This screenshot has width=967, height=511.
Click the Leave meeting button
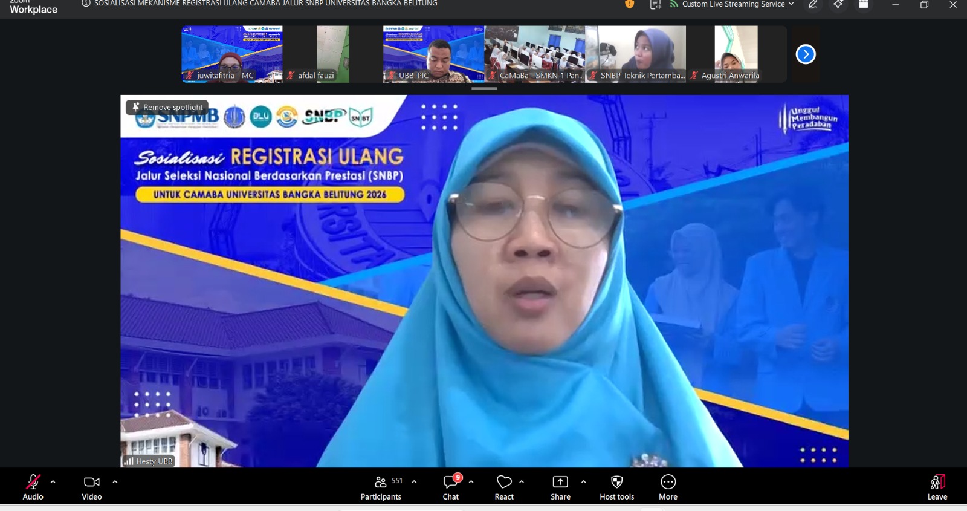[x=937, y=486]
